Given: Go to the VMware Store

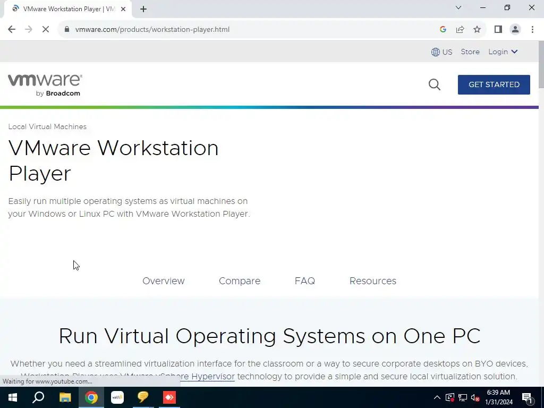Looking at the screenshot, I should click(x=470, y=52).
